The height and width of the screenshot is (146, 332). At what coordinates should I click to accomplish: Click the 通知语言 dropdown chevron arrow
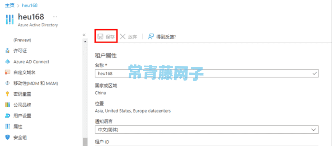[314, 129]
